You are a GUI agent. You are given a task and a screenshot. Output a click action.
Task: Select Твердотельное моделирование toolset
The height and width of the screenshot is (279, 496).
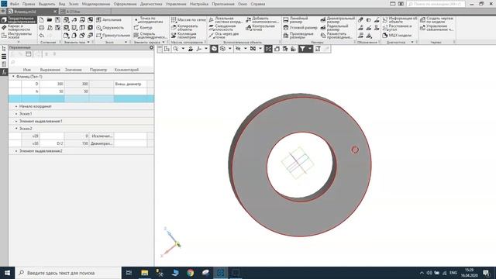pos(19,20)
